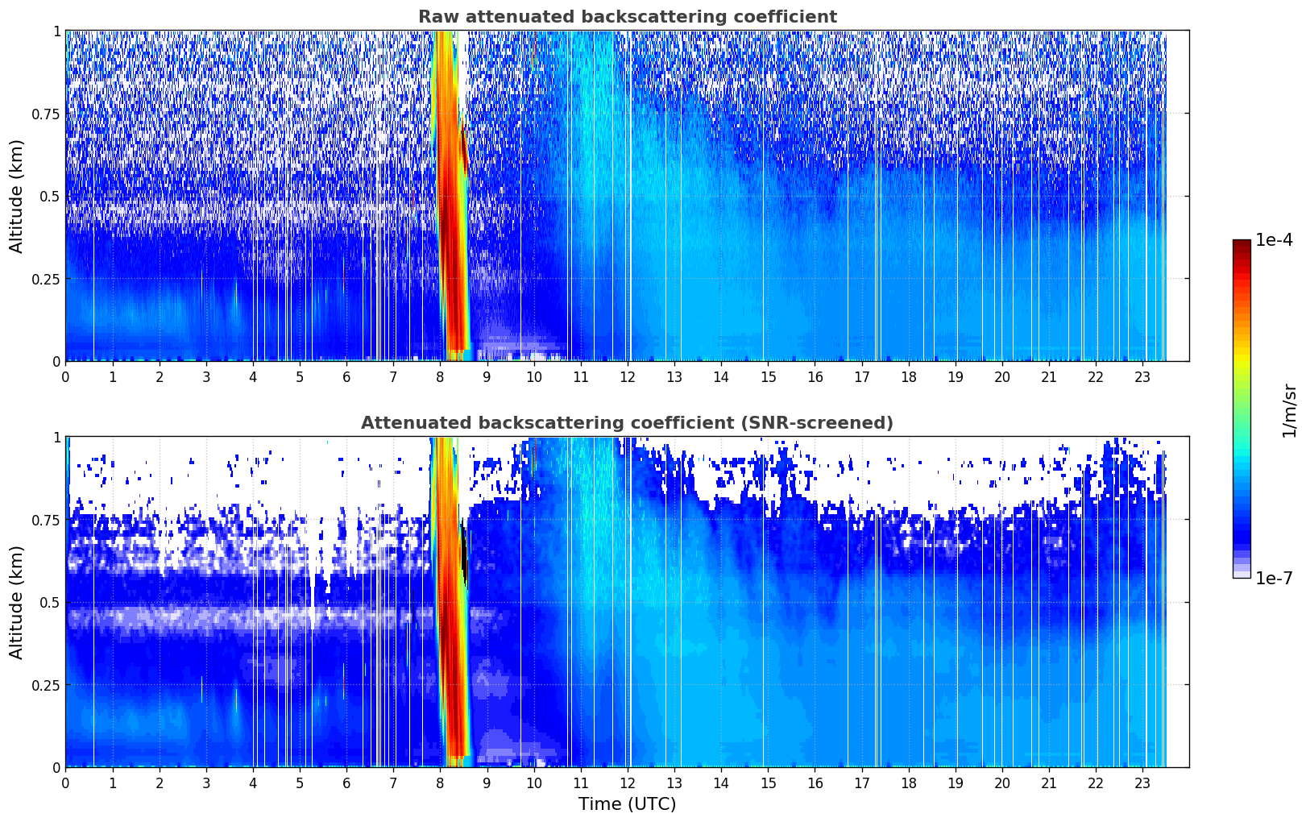Screen dimensions: 1306x822
Task: Click the '1e-7' colorbar minimum label
Action: click(x=1274, y=579)
